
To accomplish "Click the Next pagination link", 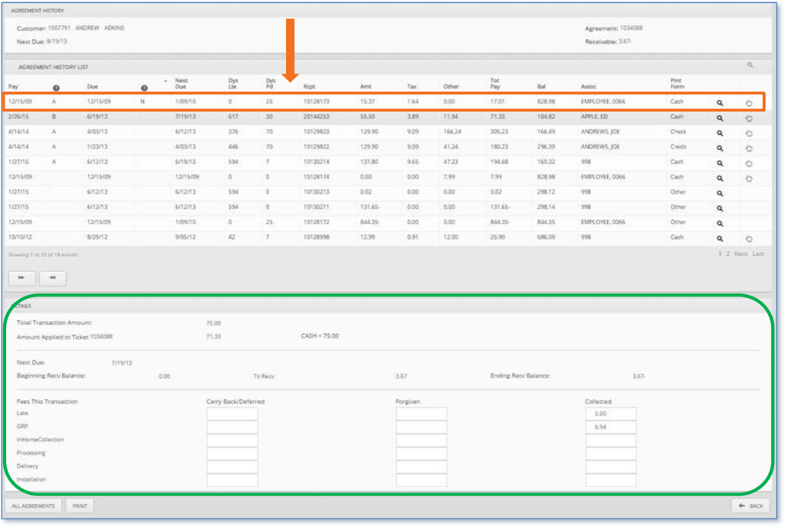I will (741, 254).
